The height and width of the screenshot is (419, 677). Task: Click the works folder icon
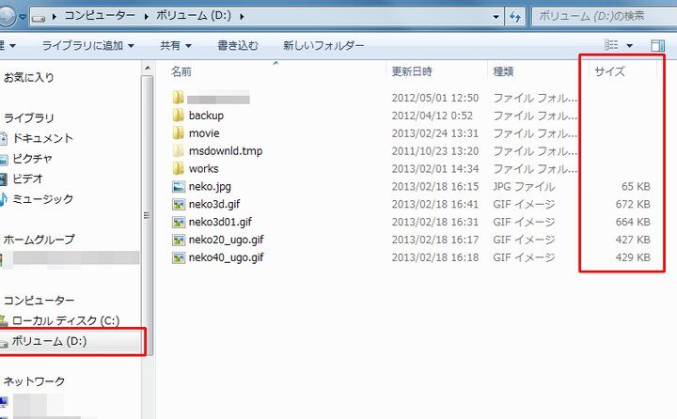(179, 169)
